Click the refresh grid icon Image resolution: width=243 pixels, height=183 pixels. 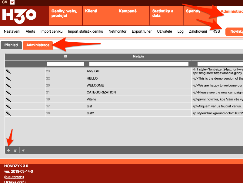click(24, 150)
